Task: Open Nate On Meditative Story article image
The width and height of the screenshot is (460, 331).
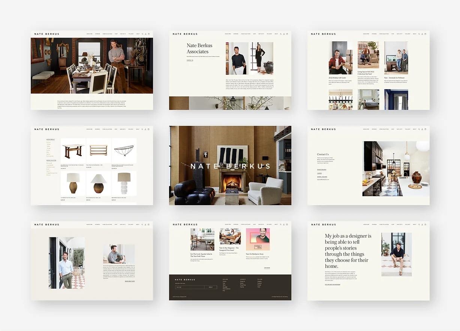Action: [x=258, y=240]
